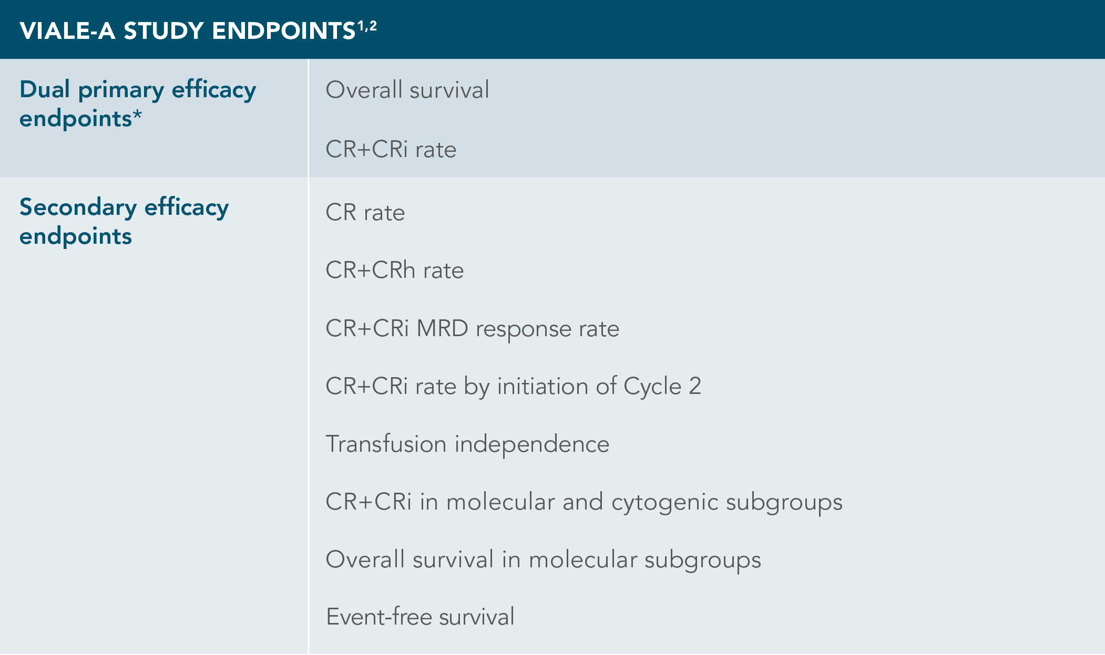Select CR+CRi rate by initiation of Cycle 2
1105x655 pixels.
[x=513, y=387]
